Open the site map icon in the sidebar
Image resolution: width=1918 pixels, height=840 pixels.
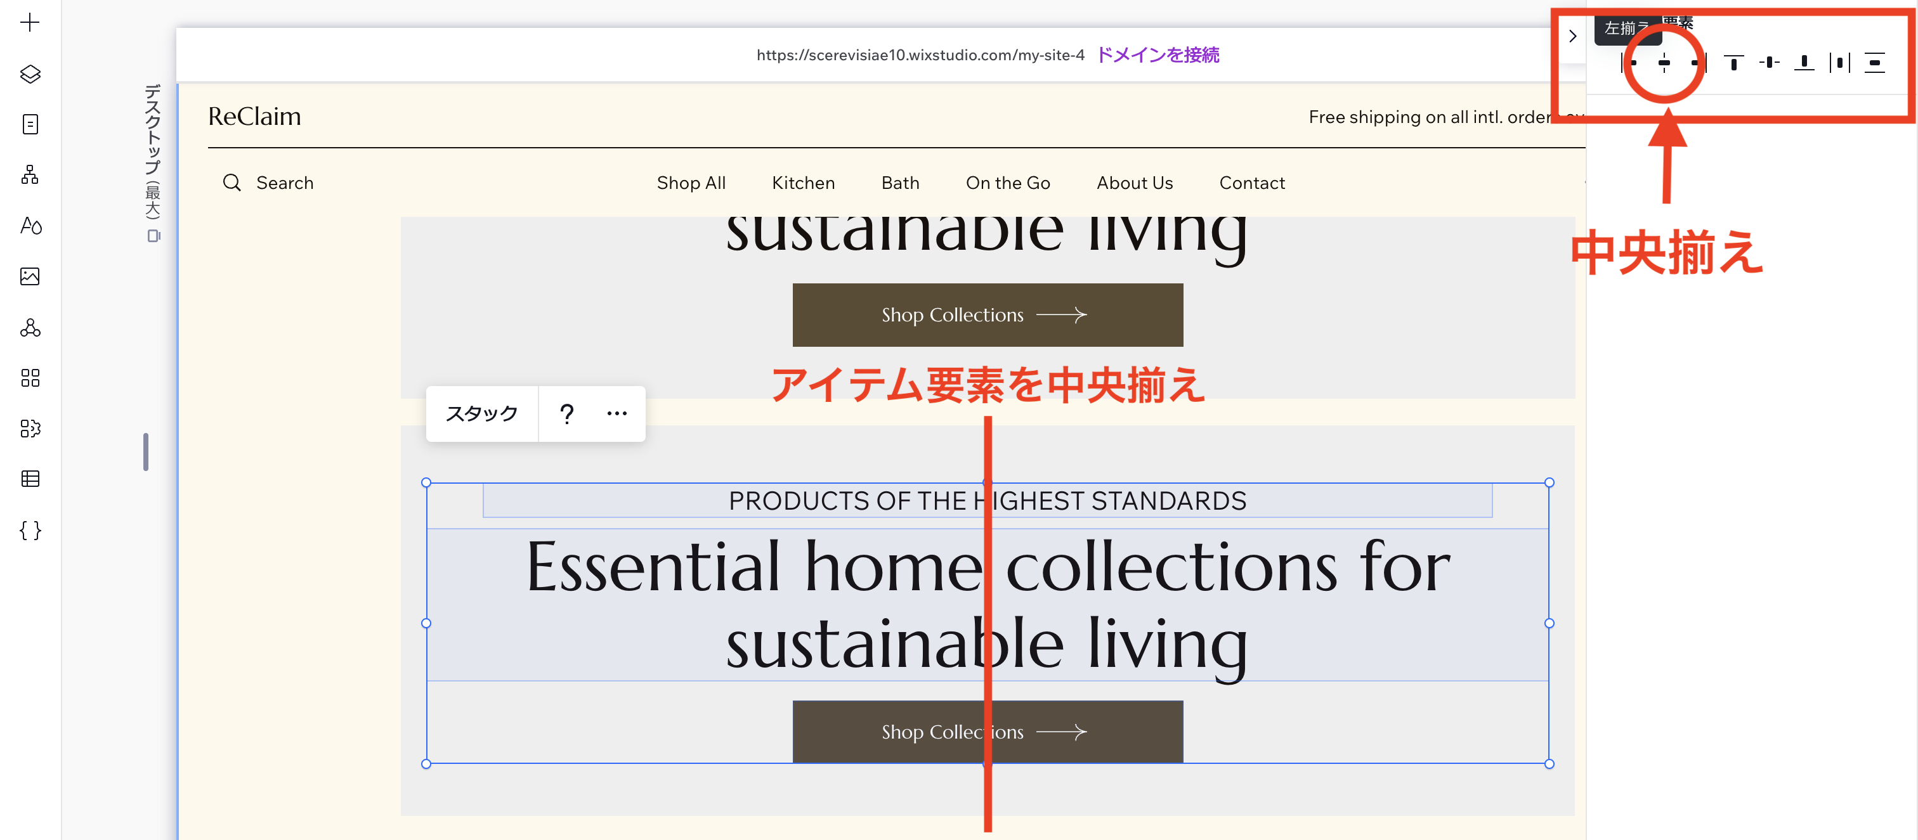(x=30, y=175)
